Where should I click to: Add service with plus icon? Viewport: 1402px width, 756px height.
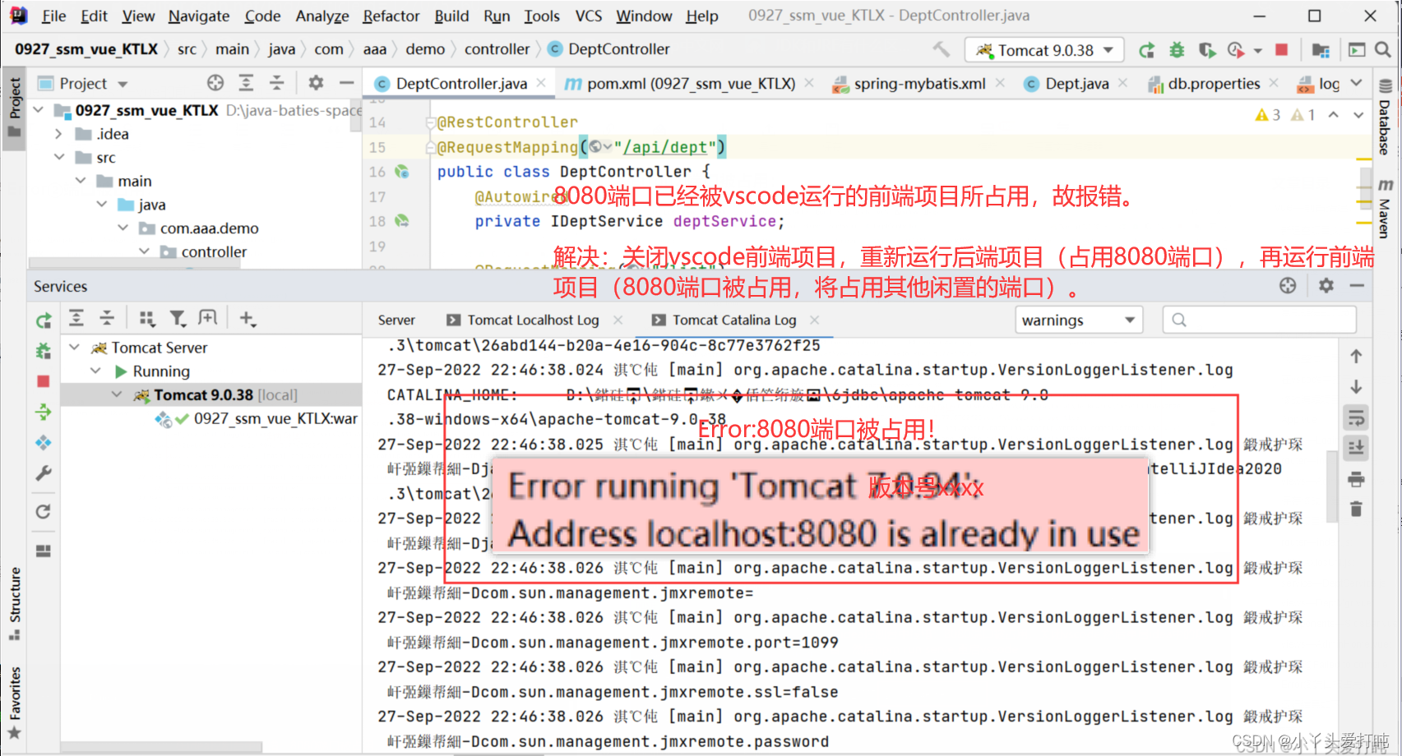248,319
